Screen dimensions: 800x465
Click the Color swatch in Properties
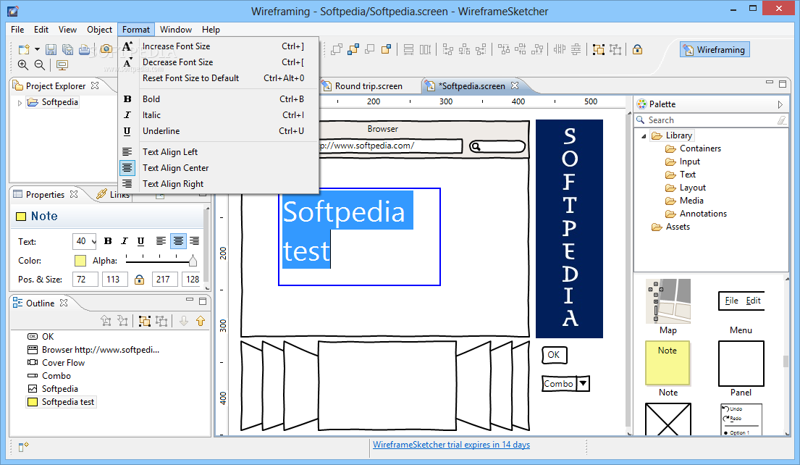[x=80, y=261]
